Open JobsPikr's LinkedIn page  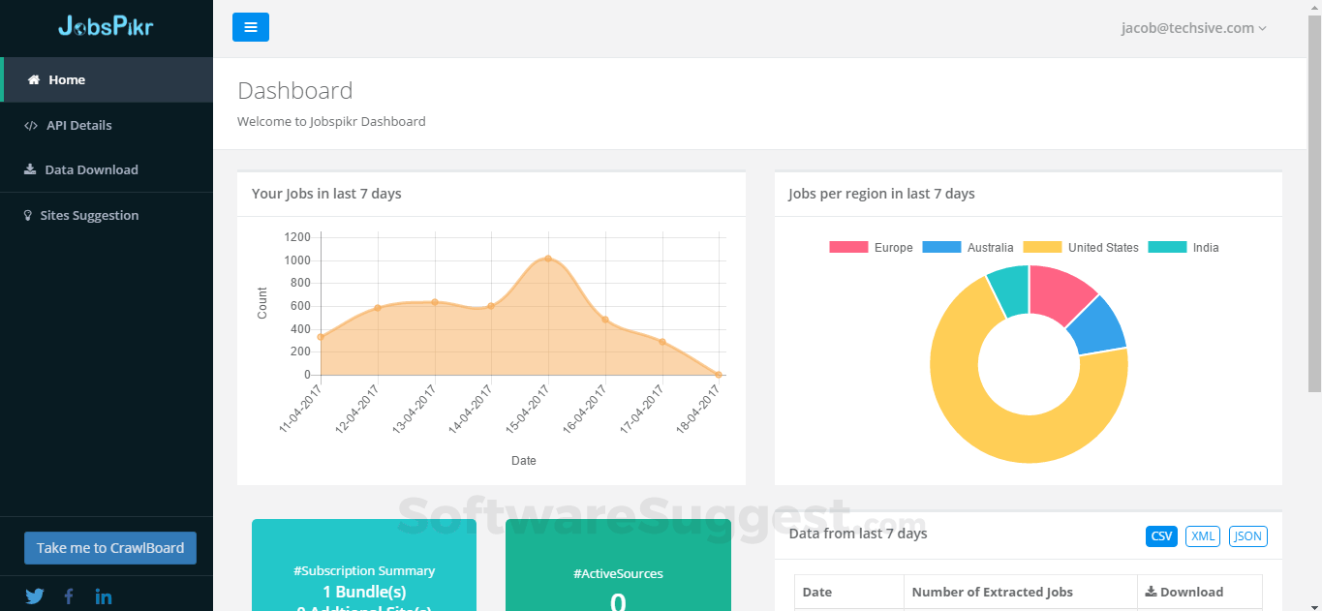pyautogui.click(x=104, y=596)
